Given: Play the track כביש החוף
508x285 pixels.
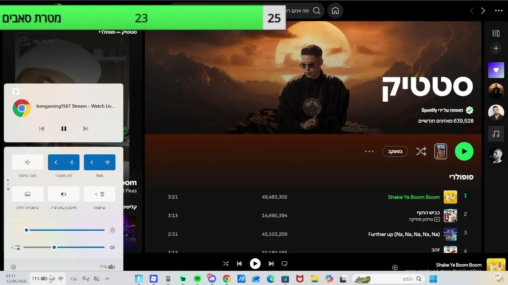Looking at the screenshot, I should pyautogui.click(x=428, y=213).
